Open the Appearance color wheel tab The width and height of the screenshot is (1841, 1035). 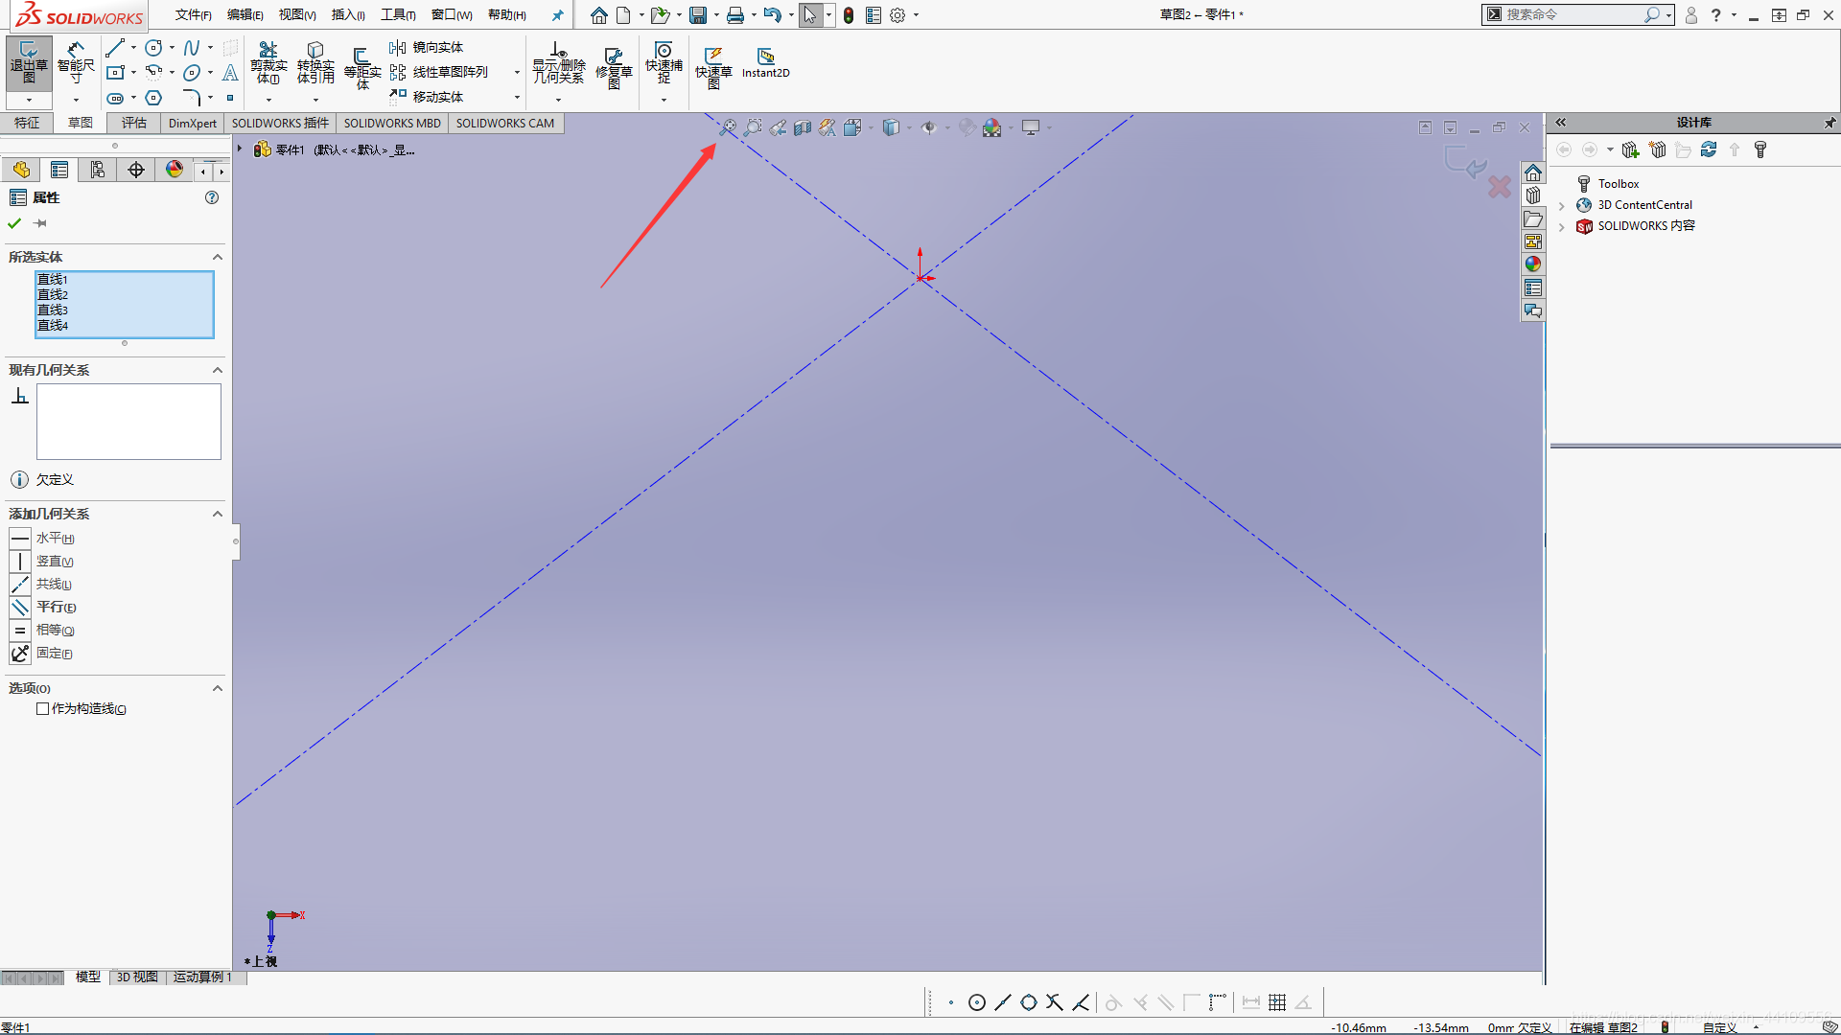pos(175,170)
